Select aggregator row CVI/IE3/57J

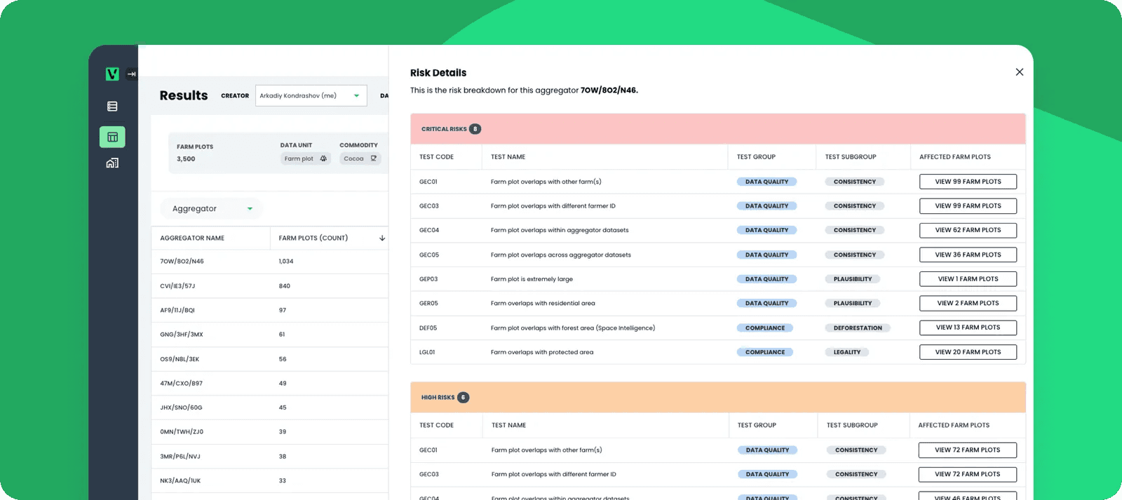pos(270,285)
